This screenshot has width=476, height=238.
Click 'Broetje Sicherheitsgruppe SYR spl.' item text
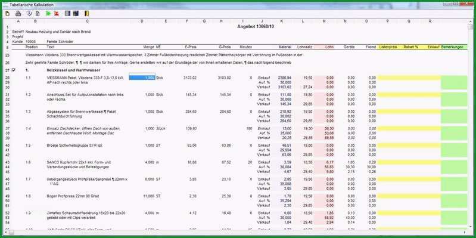[74, 146]
